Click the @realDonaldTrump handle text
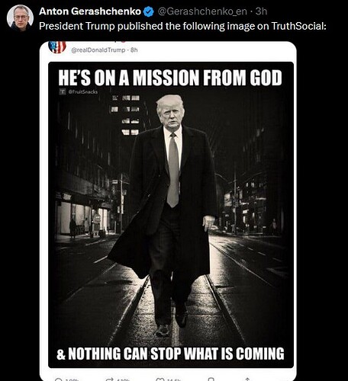Viewport: 348px width, 381px height. [98, 50]
